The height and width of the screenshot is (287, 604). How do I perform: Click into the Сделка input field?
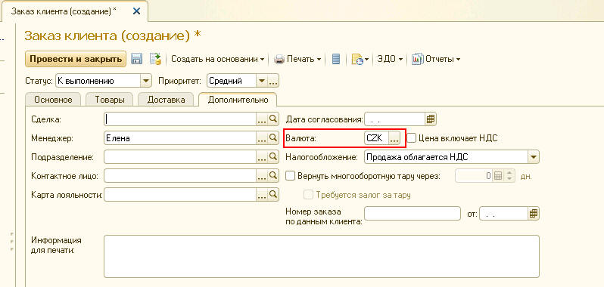click(x=180, y=119)
